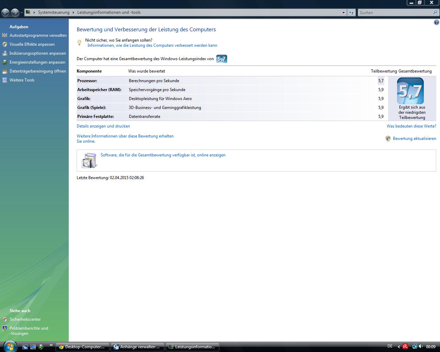Select the Prozessor row label
The image size is (440, 352).
(x=87, y=81)
